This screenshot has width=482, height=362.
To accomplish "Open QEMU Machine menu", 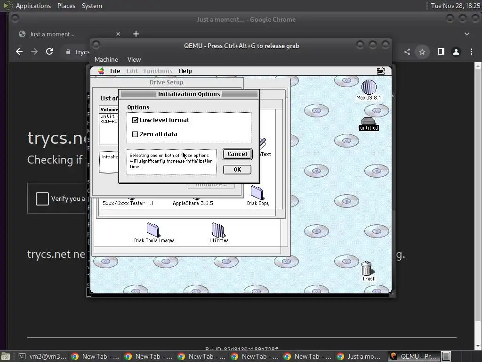I will (x=106, y=59).
